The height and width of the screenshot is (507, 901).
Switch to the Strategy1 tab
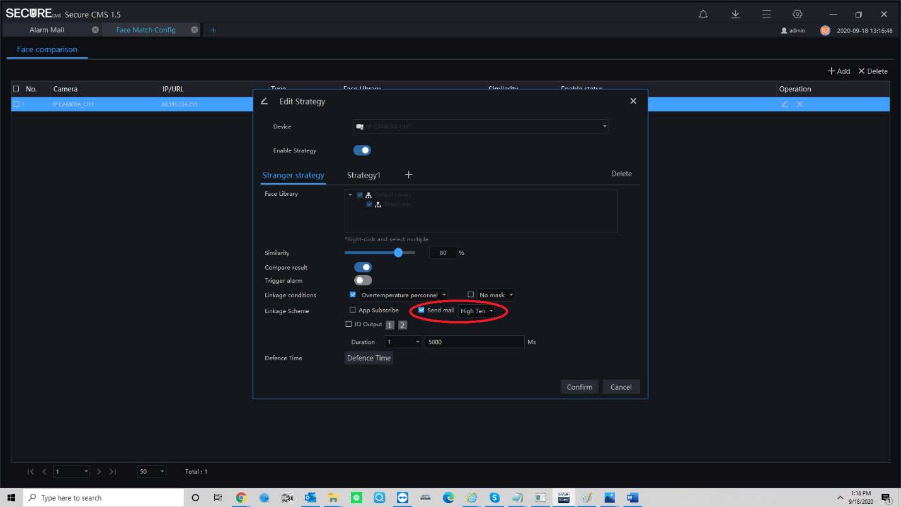coord(364,175)
